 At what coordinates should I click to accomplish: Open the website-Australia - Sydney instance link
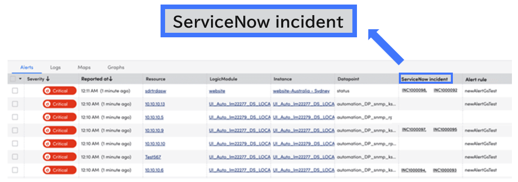coord(301,91)
